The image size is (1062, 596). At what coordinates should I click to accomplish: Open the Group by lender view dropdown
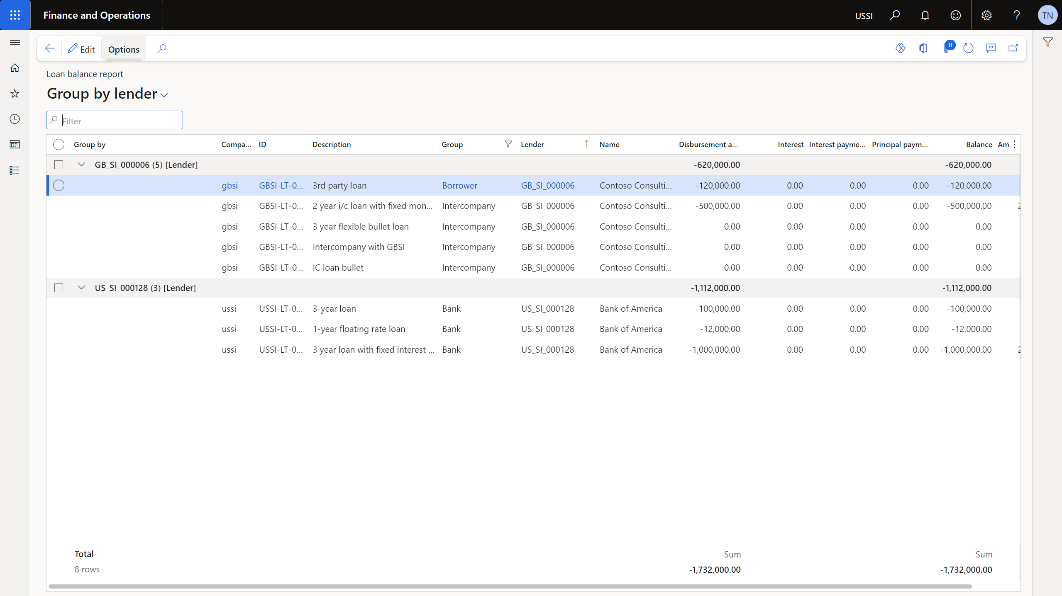[x=164, y=94]
